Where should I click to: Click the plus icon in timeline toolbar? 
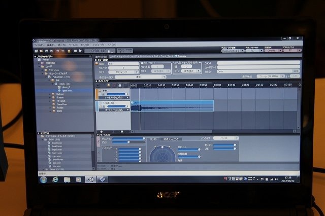[x=97, y=85]
